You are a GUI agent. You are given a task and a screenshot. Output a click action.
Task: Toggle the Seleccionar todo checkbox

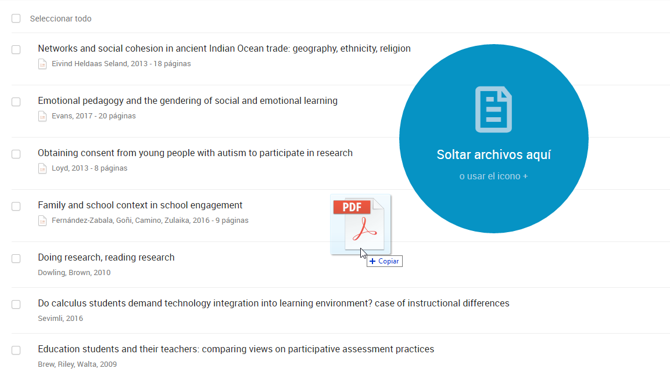[x=16, y=19]
